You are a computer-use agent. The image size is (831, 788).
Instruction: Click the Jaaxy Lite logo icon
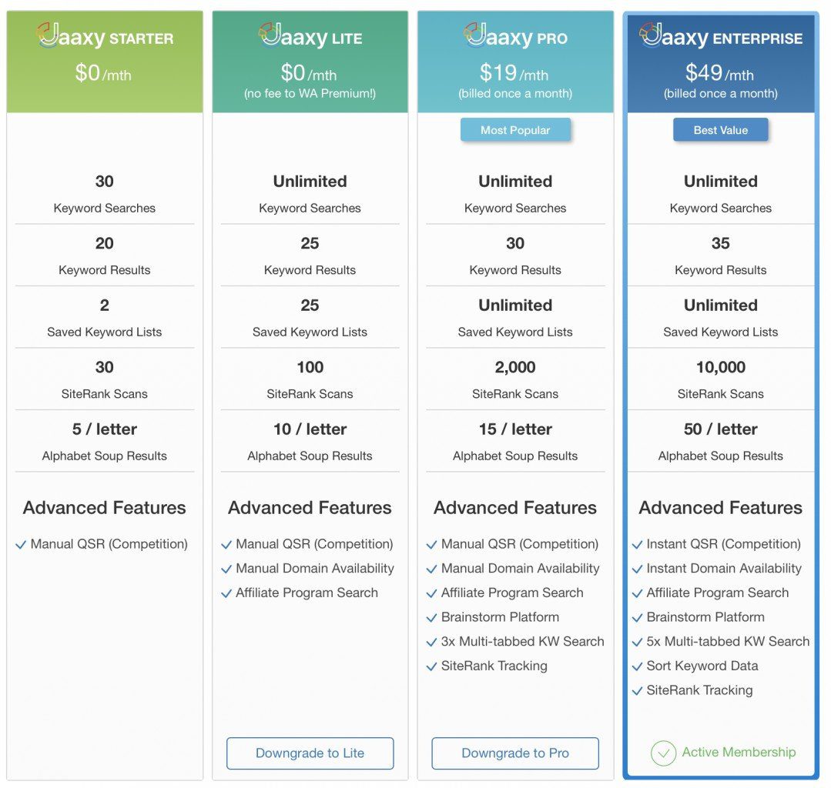(x=270, y=35)
